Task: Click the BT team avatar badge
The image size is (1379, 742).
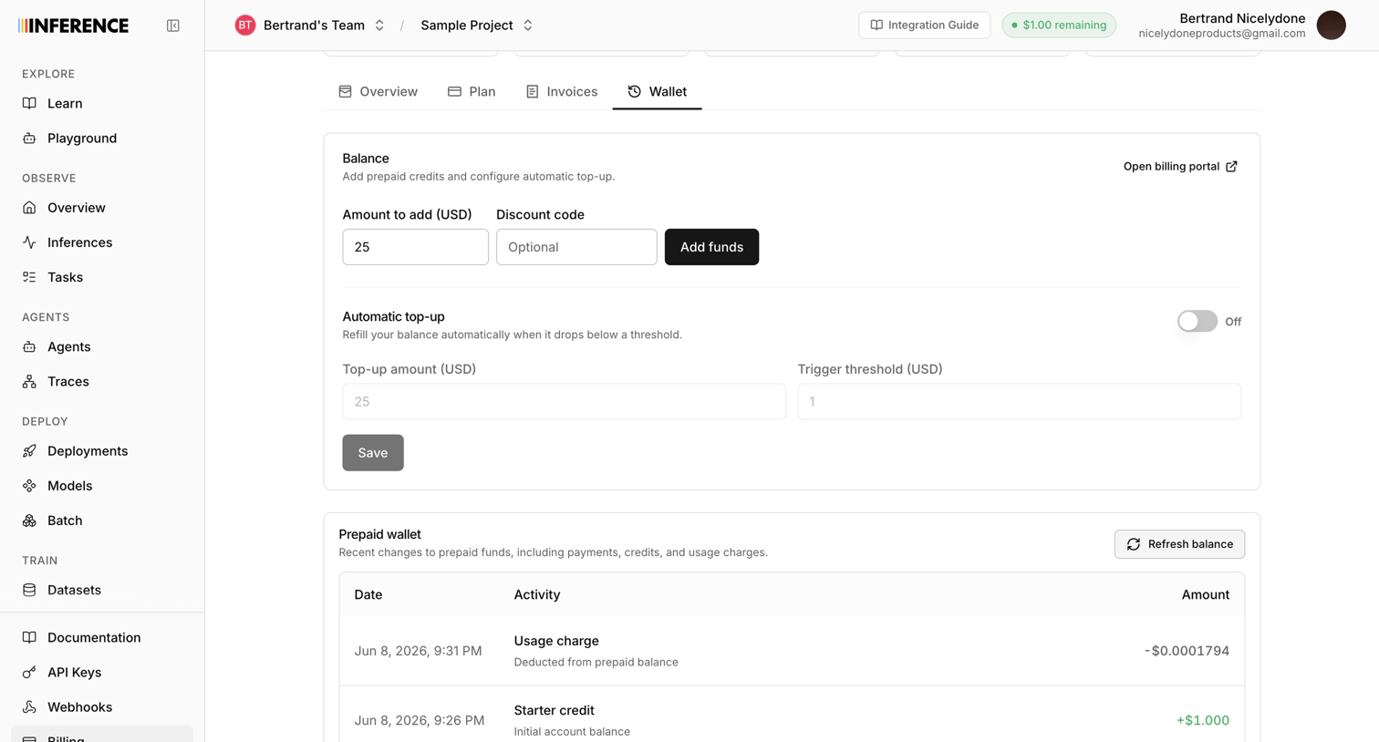Action: pyautogui.click(x=244, y=26)
